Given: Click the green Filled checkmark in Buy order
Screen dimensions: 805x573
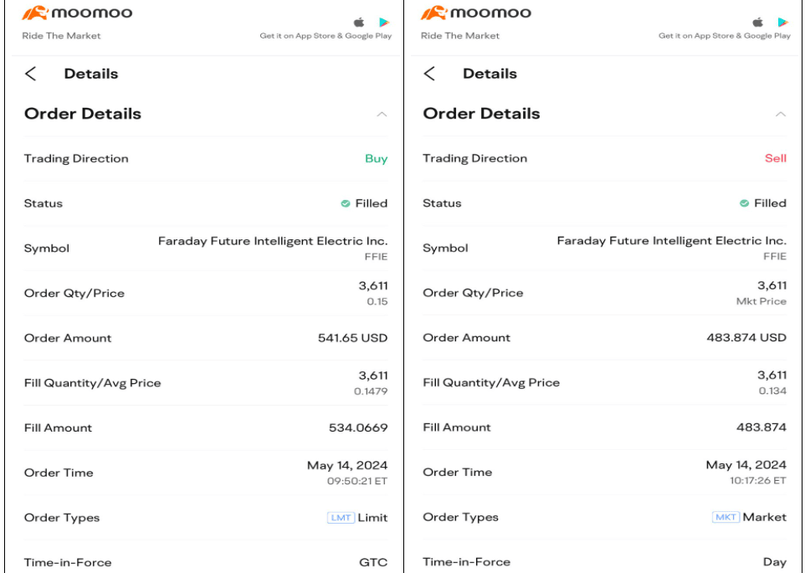Looking at the screenshot, I should point(346,203).
